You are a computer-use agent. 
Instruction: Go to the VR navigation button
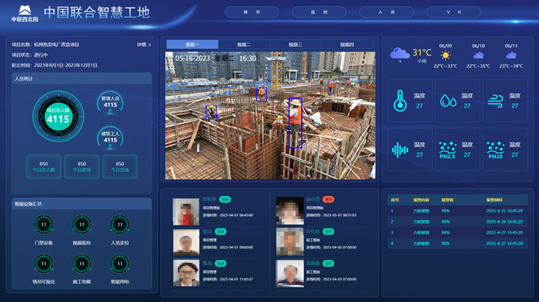pos(454,12)
